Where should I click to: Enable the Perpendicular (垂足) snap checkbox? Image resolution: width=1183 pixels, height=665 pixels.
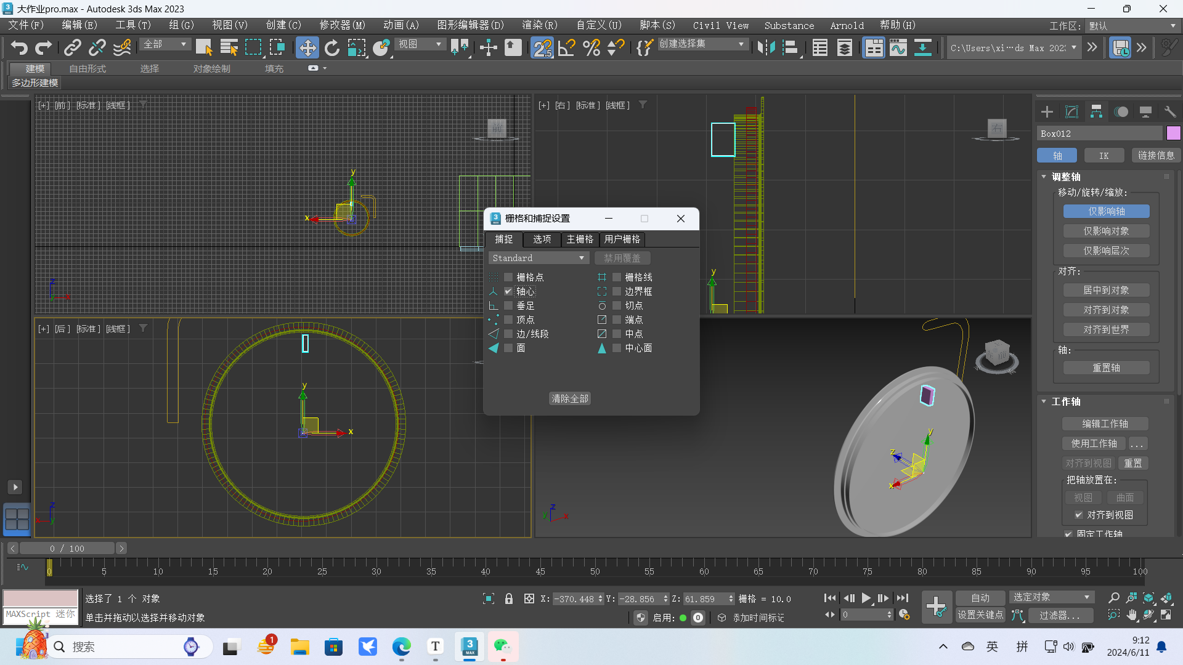[508, 305]
